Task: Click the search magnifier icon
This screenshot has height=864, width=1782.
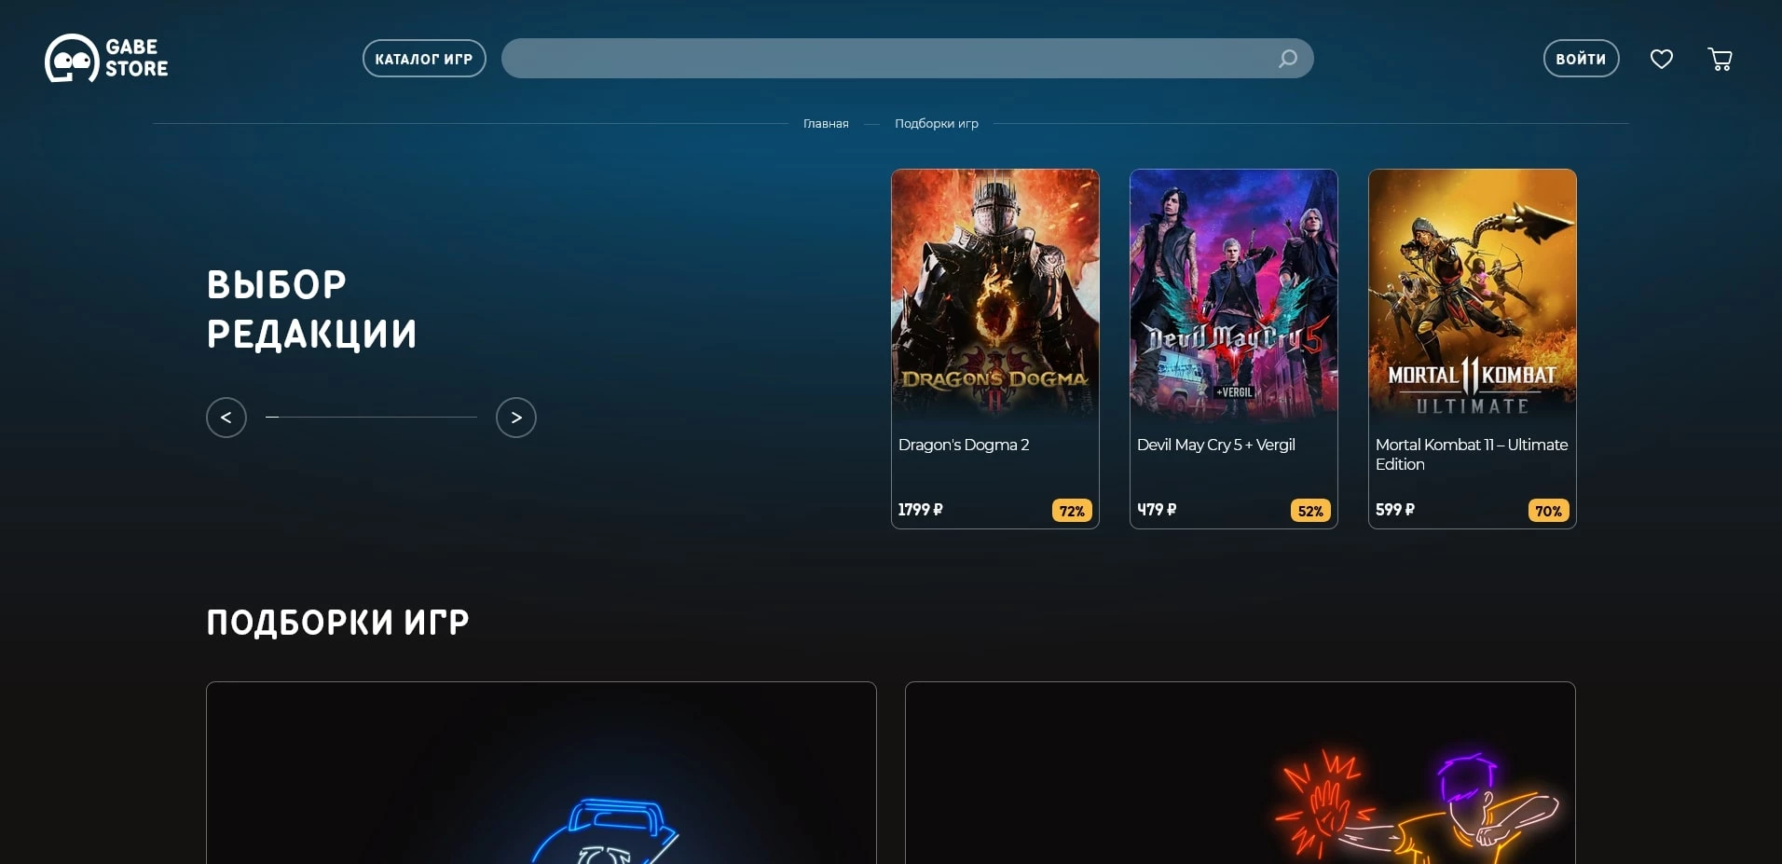Action: pos(1287,59)
